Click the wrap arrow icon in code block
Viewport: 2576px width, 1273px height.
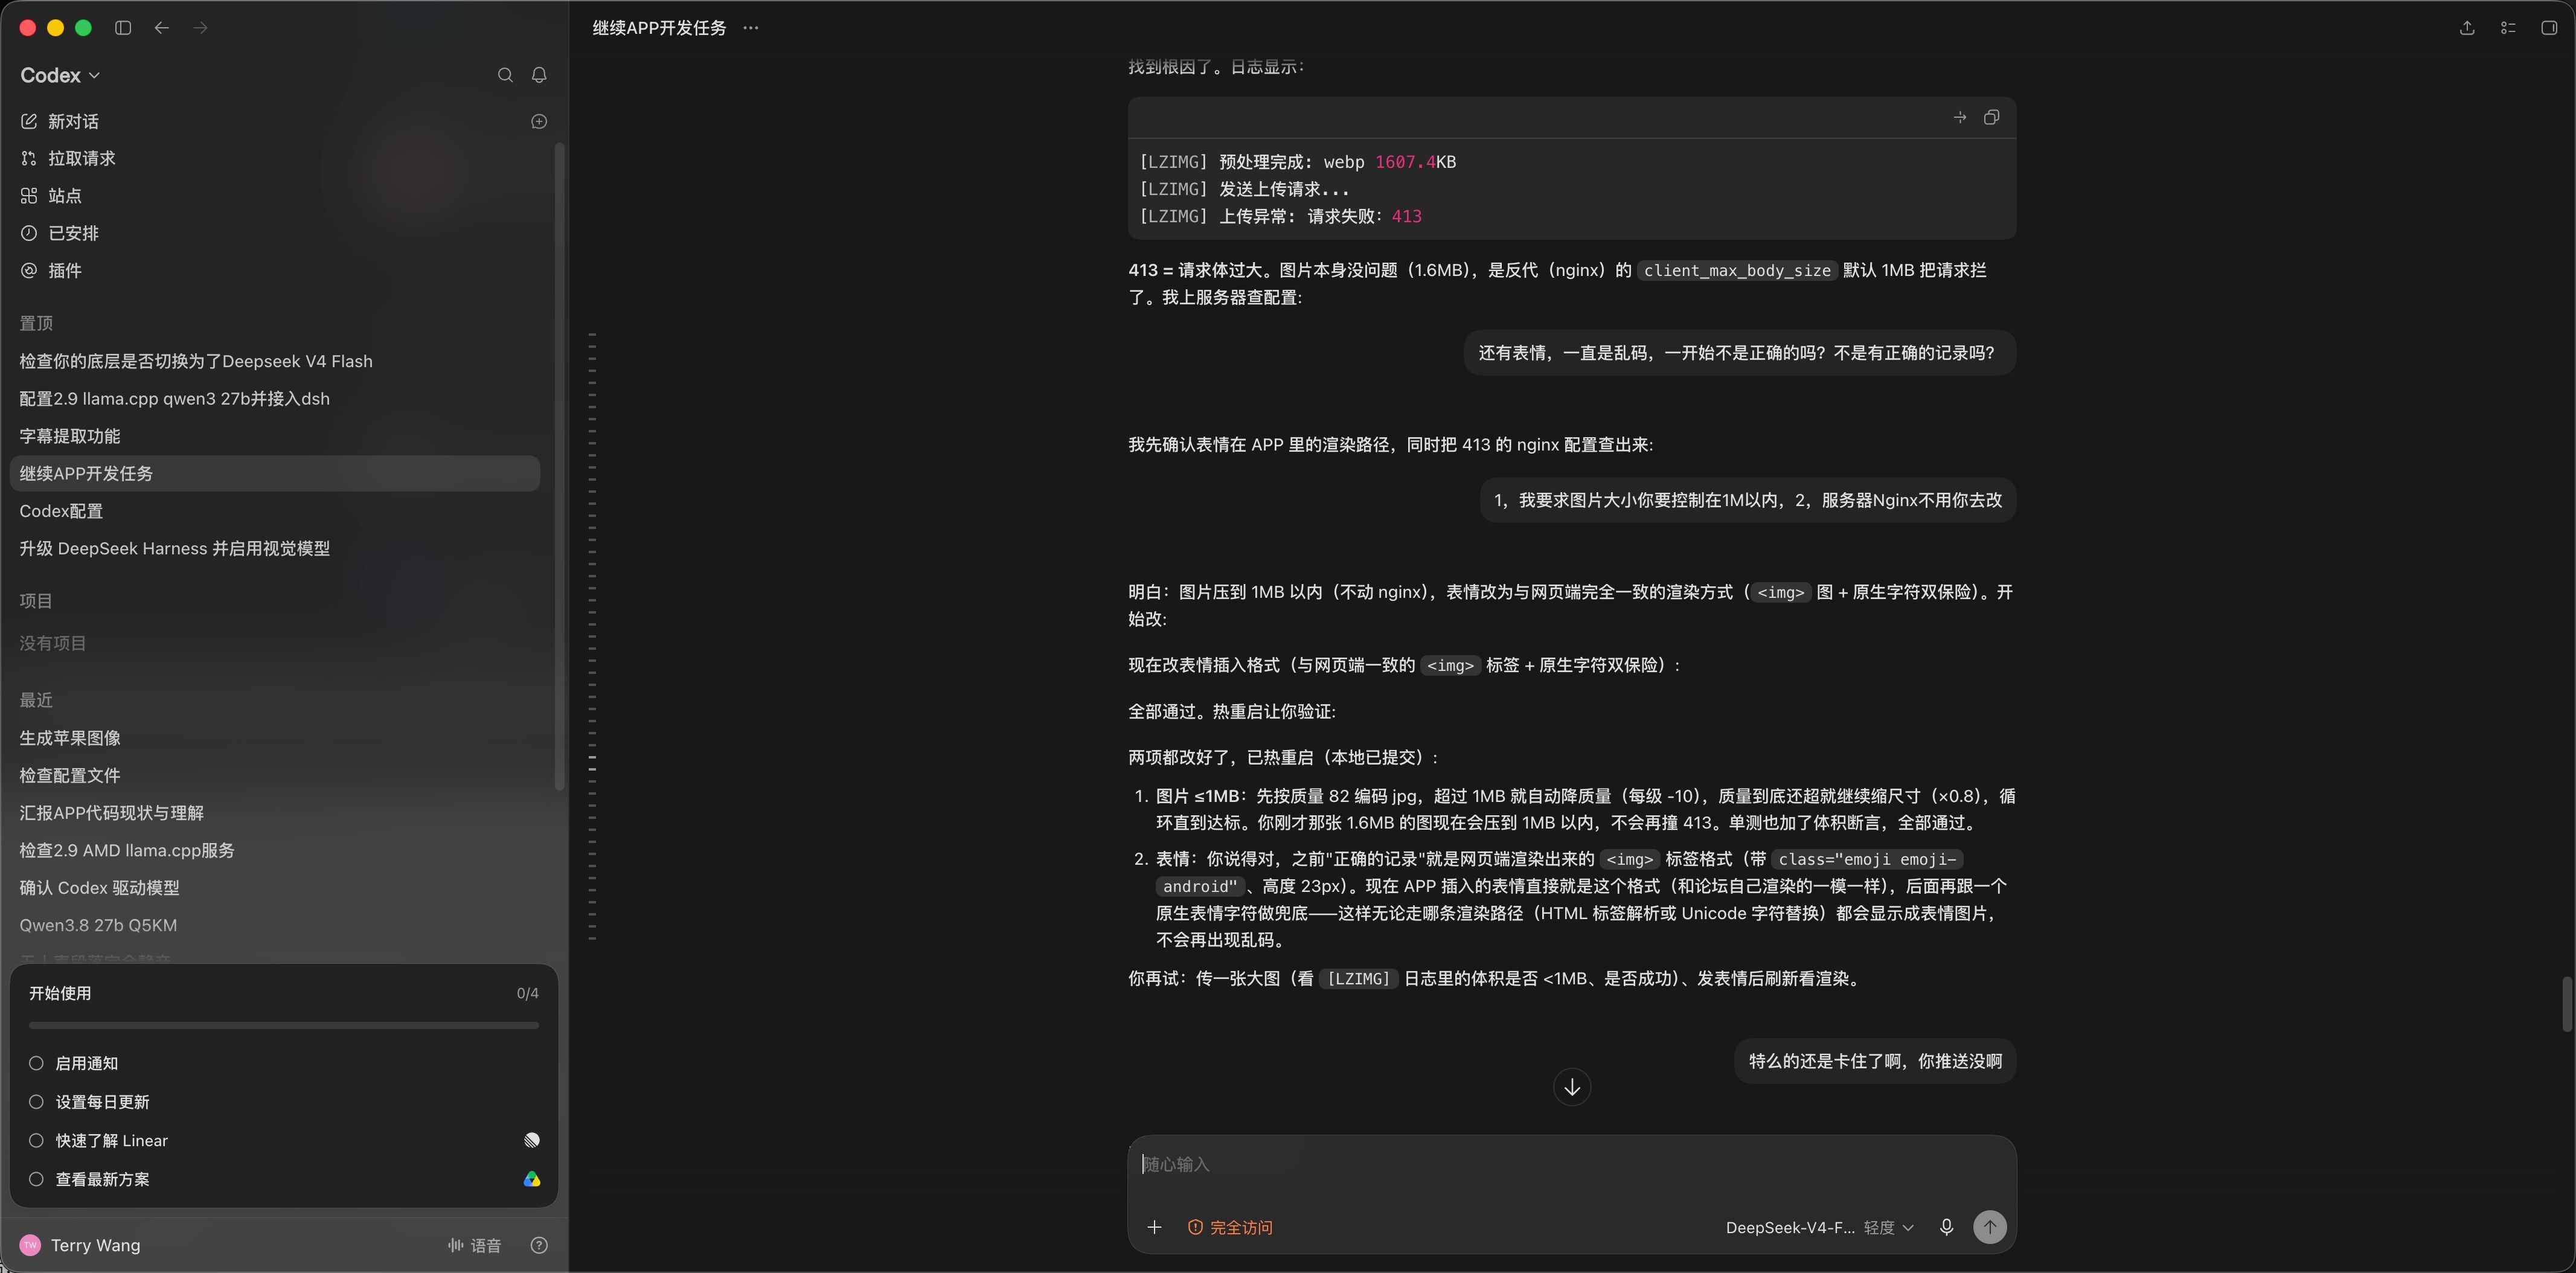pos(1960,118)
